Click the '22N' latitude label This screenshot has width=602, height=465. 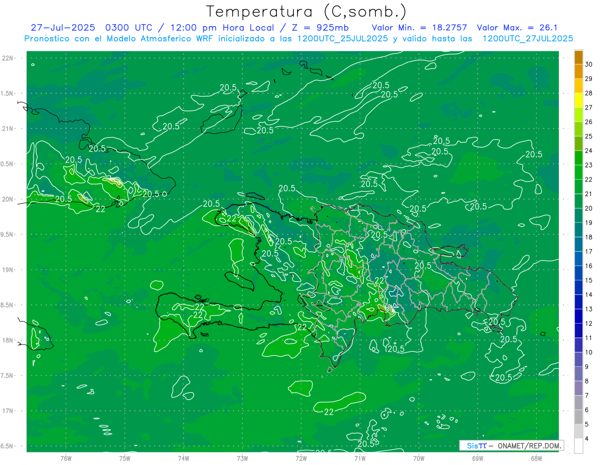[x=7, y=58]
